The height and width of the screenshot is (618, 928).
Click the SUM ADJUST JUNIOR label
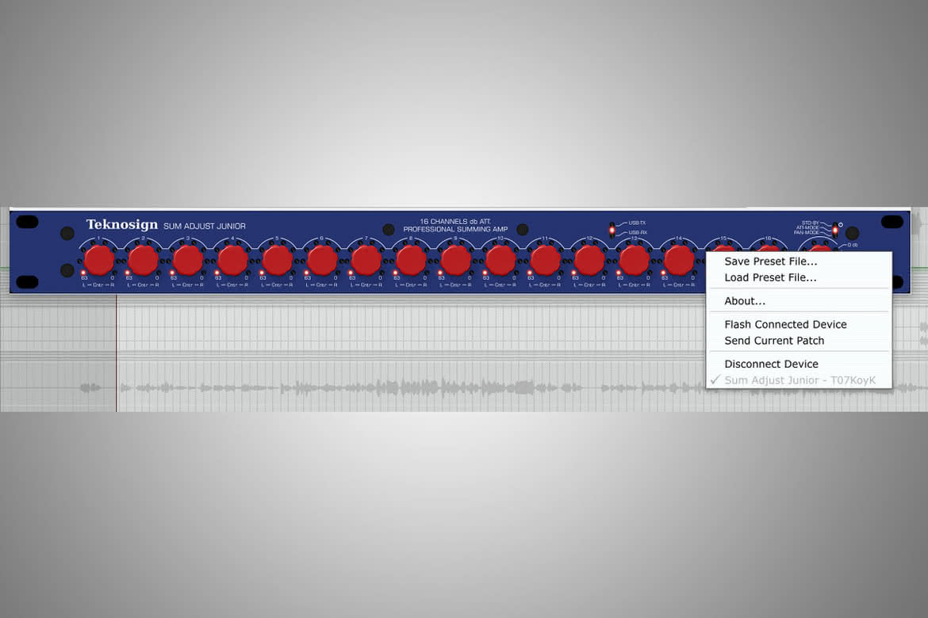(204, 226)
